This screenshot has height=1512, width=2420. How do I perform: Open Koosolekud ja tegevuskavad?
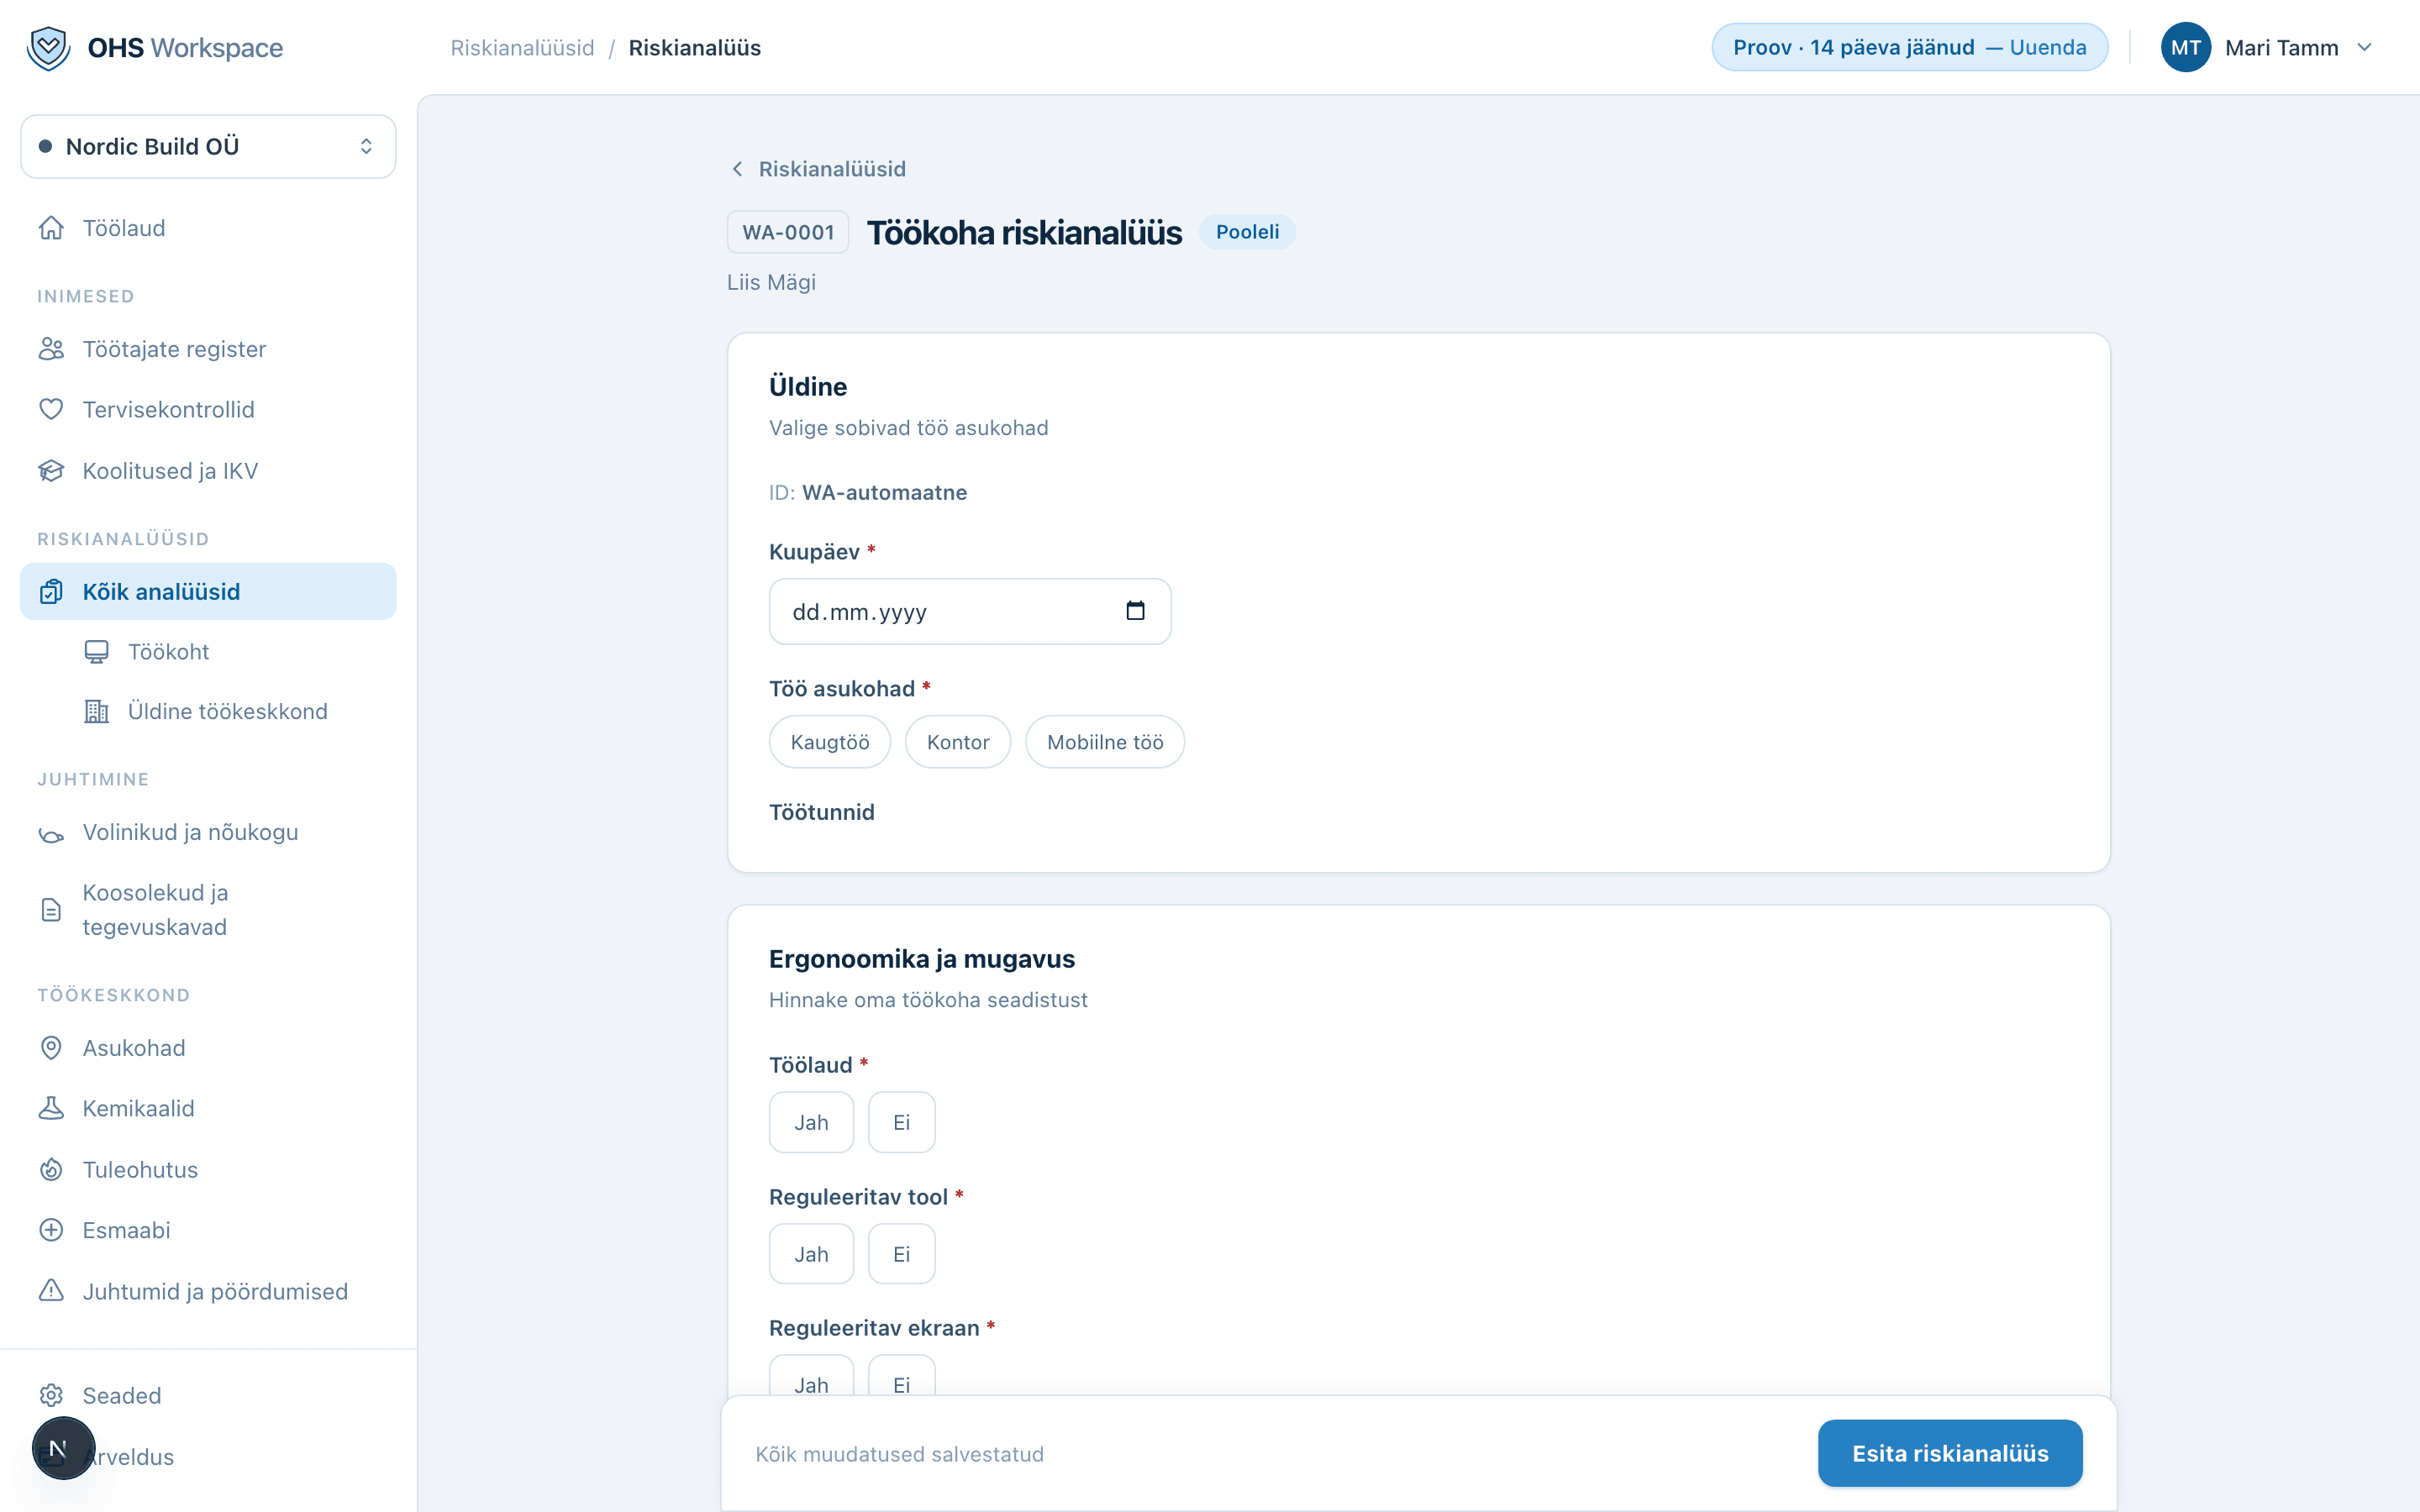pyautogui.click(x=208, y=910)
